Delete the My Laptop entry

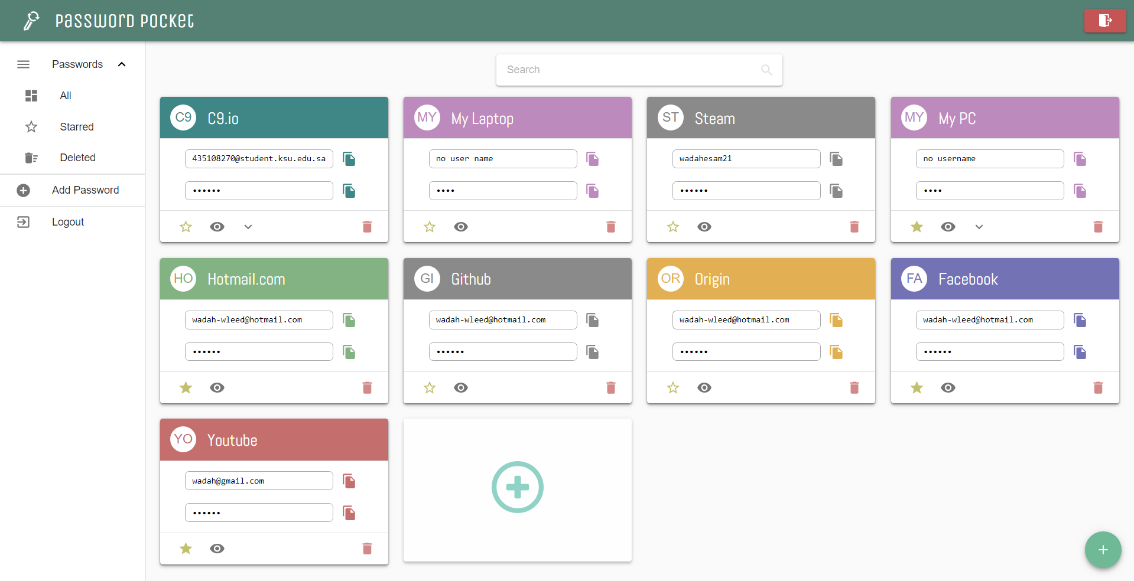(611, 227)
